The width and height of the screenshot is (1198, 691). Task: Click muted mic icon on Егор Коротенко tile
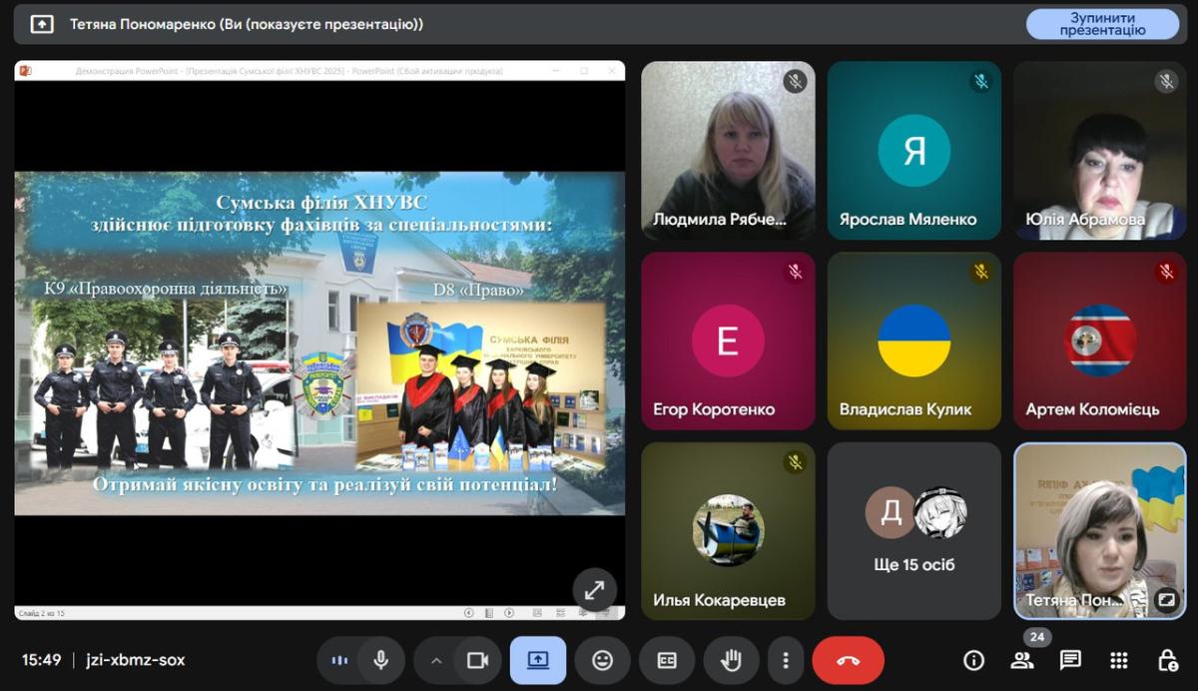(795, 271)
